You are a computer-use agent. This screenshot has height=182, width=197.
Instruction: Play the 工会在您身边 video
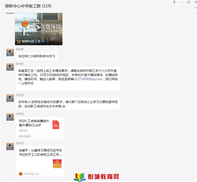coord(39,27)
